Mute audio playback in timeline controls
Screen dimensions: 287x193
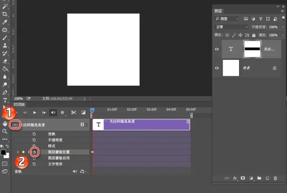tap(53, 112)
